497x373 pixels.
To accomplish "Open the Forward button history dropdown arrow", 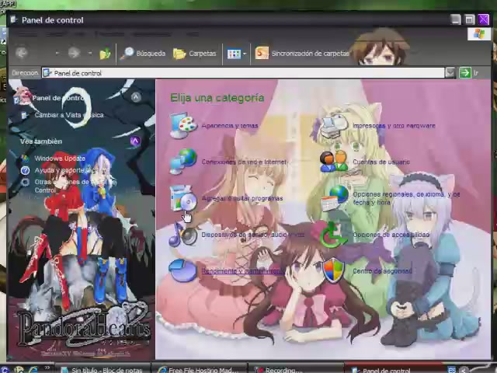I will [x=90, y=54].
